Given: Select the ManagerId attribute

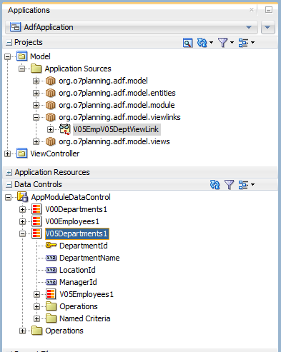Looking at the screenshot, I should point(78,282).
